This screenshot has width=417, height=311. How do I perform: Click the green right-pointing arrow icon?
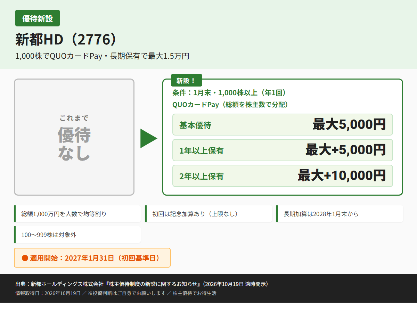(149, 138)
